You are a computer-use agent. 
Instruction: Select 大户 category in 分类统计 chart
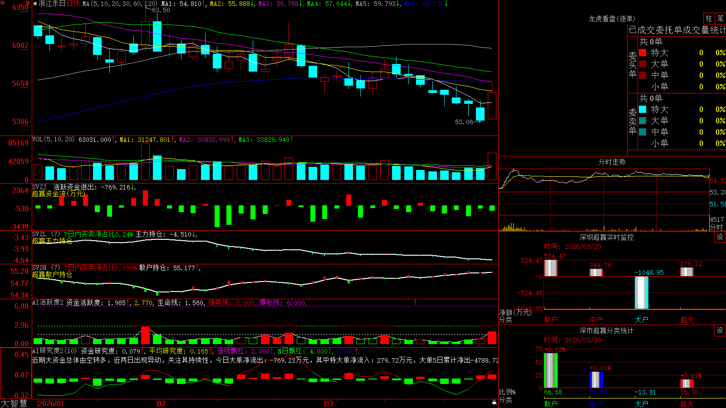pos(641,403)
